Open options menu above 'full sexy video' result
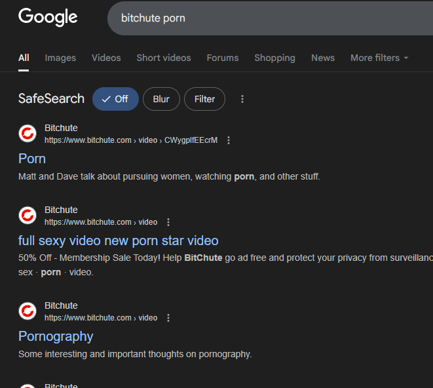 [x=168, y=222]
